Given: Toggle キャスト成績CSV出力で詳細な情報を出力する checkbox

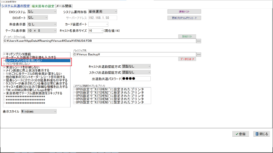Looking at the screenshot, I should [5, 87].
